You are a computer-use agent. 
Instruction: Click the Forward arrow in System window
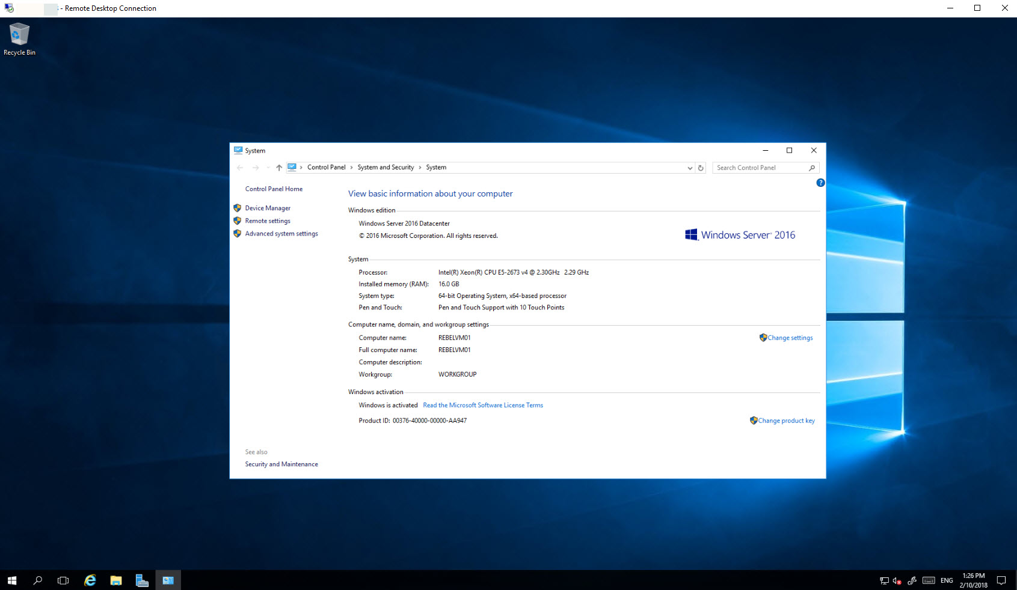click(x=256, y=168)
